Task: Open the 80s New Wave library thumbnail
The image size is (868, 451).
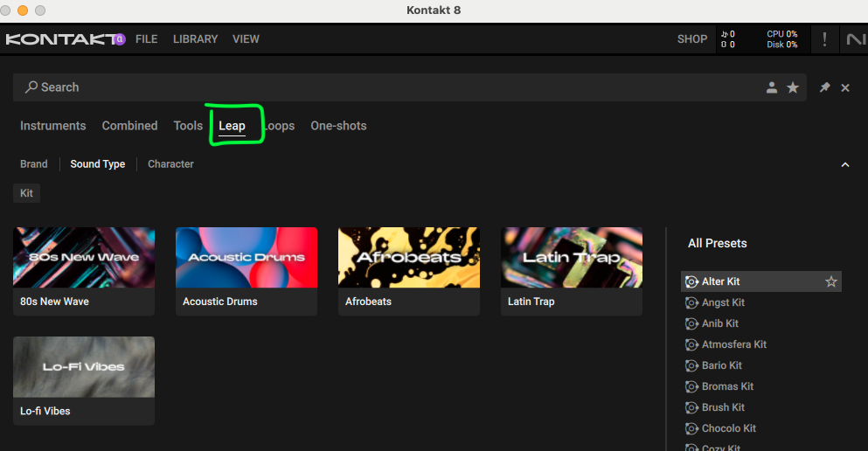Action: (84, 257)
